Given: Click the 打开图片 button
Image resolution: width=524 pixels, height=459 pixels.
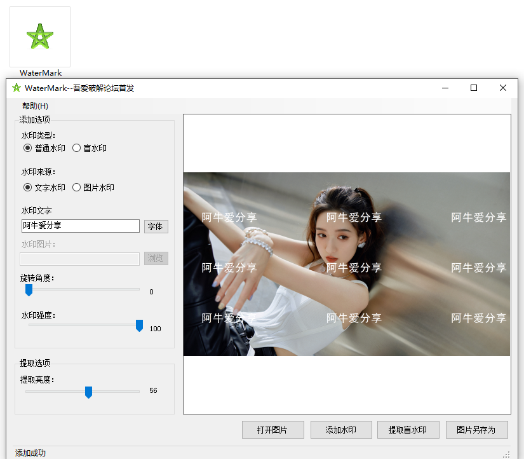Looking at the screenshot, I should pyautogui.click(x=273, y=430).
